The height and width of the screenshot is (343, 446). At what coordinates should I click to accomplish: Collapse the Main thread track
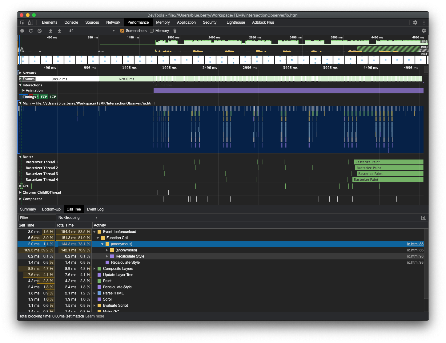[x=21, y=103]
